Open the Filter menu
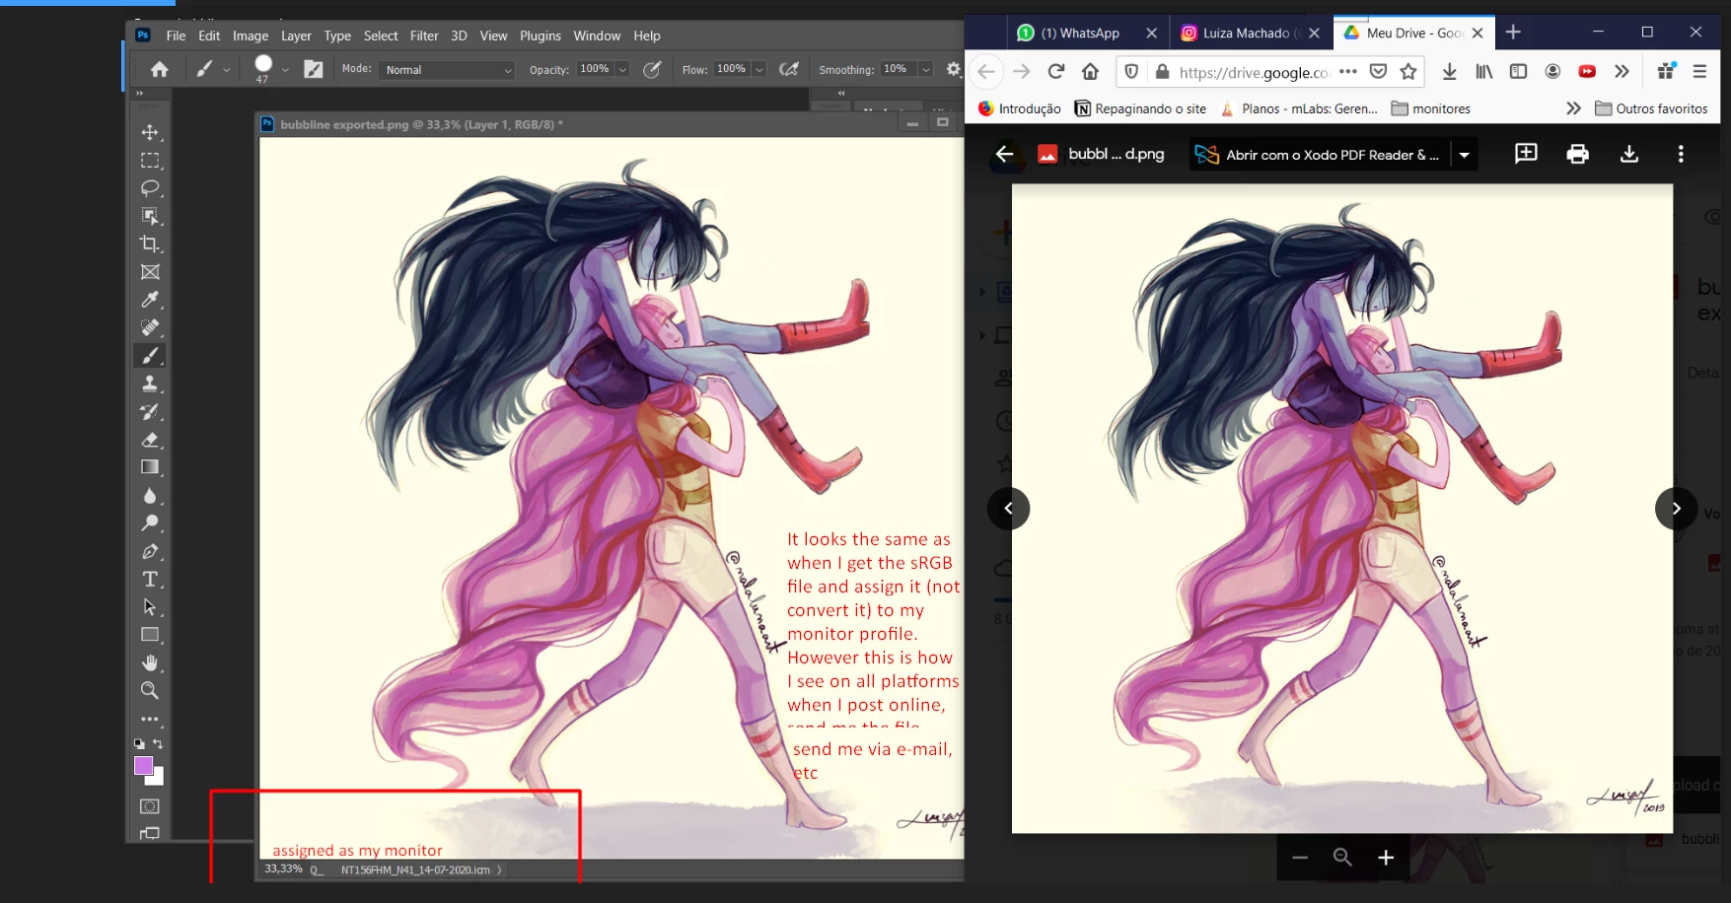The height and width of the screenshot is (903, 1731). [424, 35]
